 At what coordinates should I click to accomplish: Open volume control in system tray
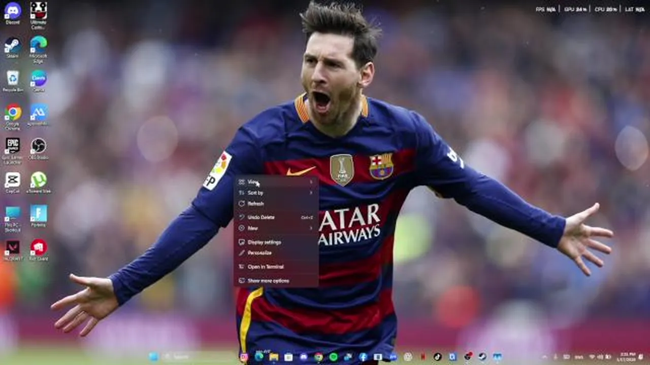click(x=600, y=357)
